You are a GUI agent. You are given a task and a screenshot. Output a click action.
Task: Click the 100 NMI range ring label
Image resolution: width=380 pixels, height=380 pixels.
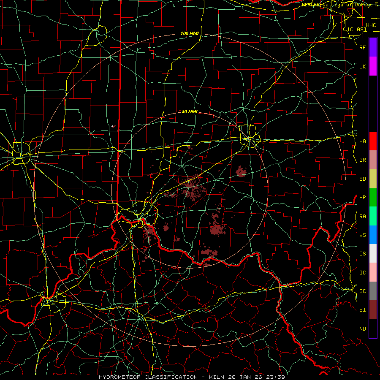[190, 33]
